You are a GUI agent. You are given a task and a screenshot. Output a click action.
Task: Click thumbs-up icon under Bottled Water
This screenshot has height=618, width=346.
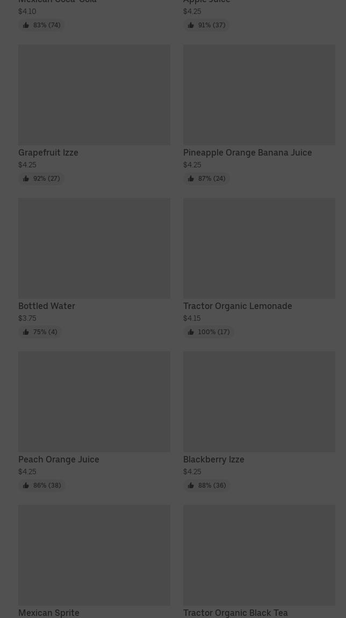(x=26, y=332)
